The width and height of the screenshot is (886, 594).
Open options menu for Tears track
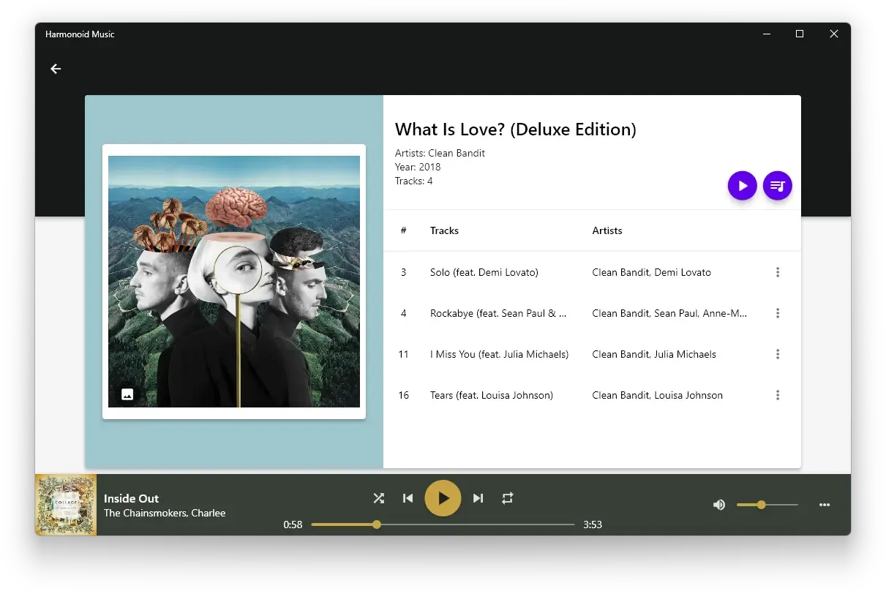tap(778, 395)
